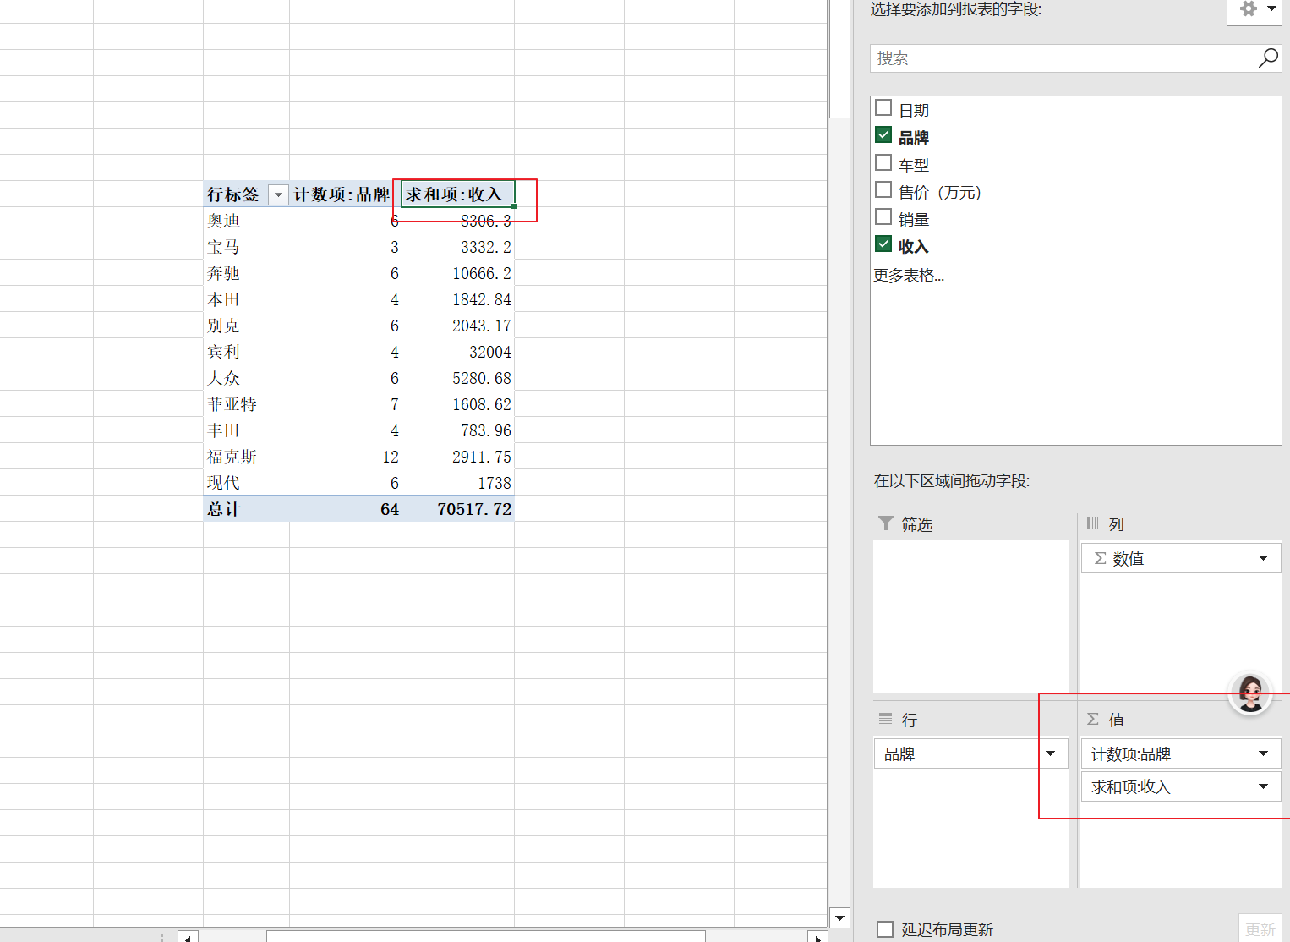This screenshot has width=1290, height=942.
Task: Select the cell with value 3332.2
Action: [x=457, y=247]
